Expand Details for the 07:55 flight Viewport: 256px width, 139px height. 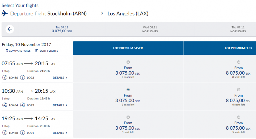click(60, 78)
